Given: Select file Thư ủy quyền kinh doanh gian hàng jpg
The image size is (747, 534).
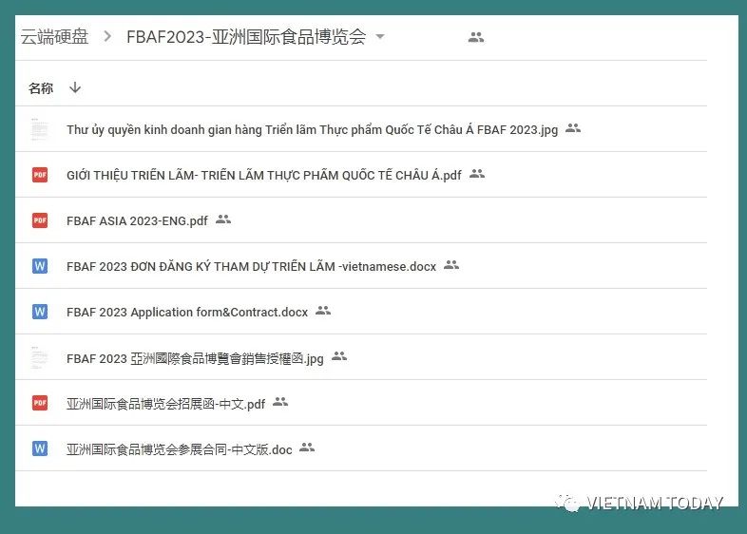Looking at the screenshot, I should coord(312,129).
